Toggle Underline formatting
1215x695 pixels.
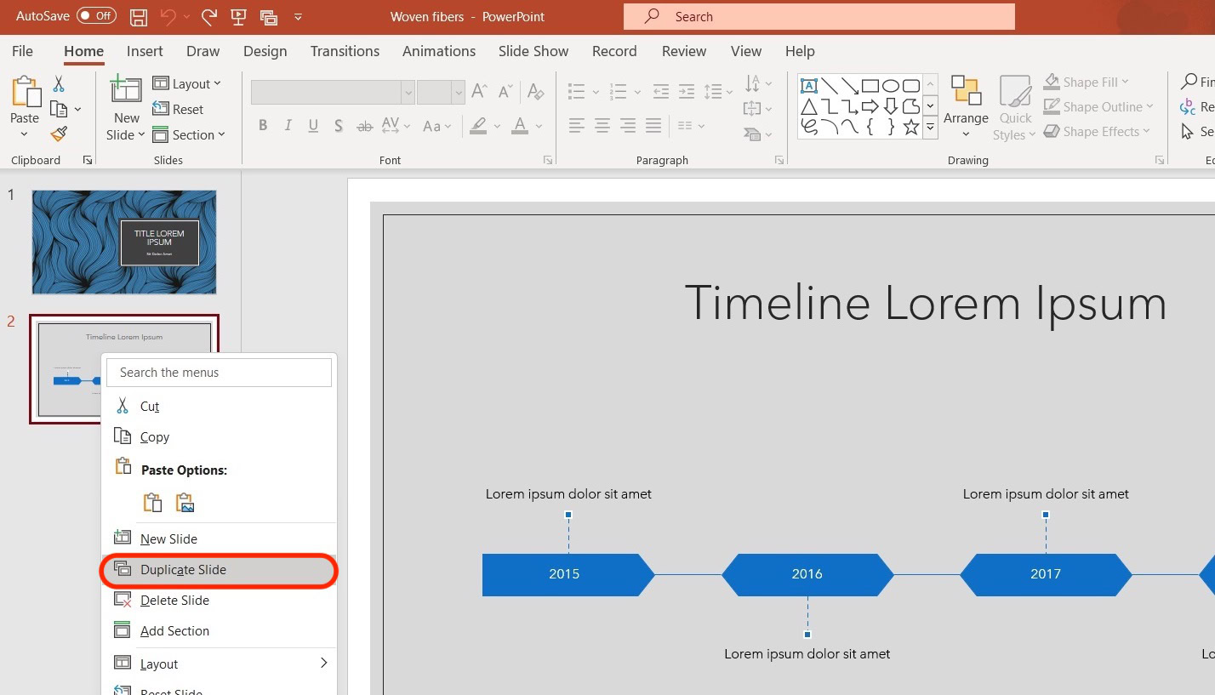pos(313,125)
